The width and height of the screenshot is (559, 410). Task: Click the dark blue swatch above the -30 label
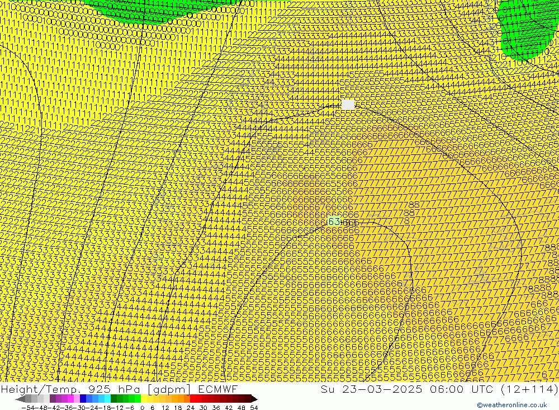click(83, 399)
